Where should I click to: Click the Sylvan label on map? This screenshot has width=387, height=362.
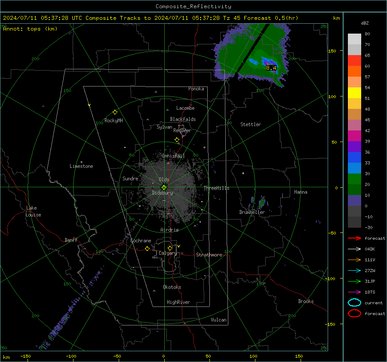pos(164,127)
